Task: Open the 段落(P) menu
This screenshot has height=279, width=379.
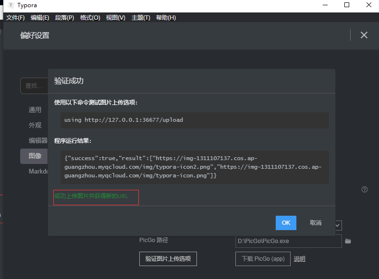Action: (x=65, y=18)
